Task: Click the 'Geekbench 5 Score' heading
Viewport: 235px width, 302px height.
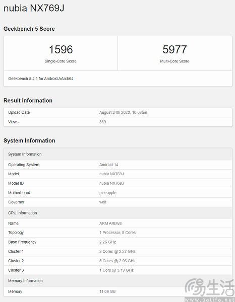Action: (x=29, y=29)
